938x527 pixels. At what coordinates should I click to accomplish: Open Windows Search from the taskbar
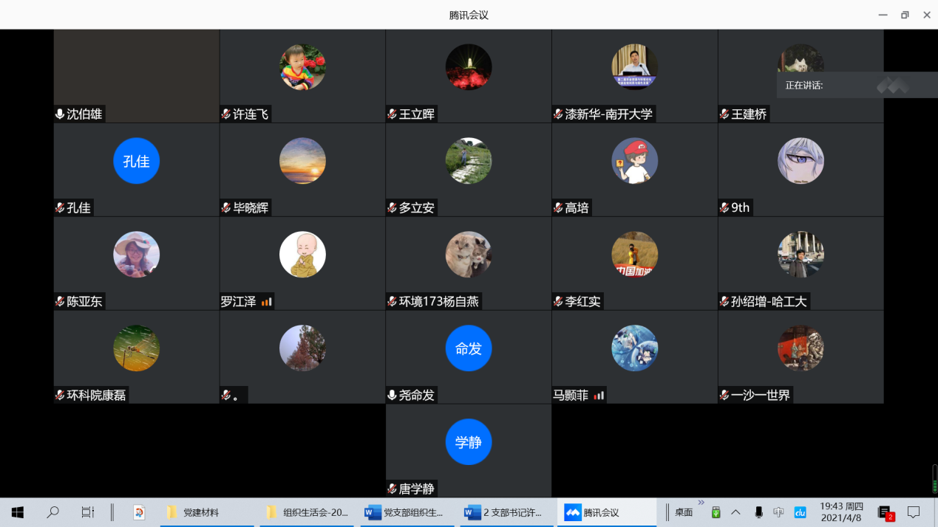[52, 512]
